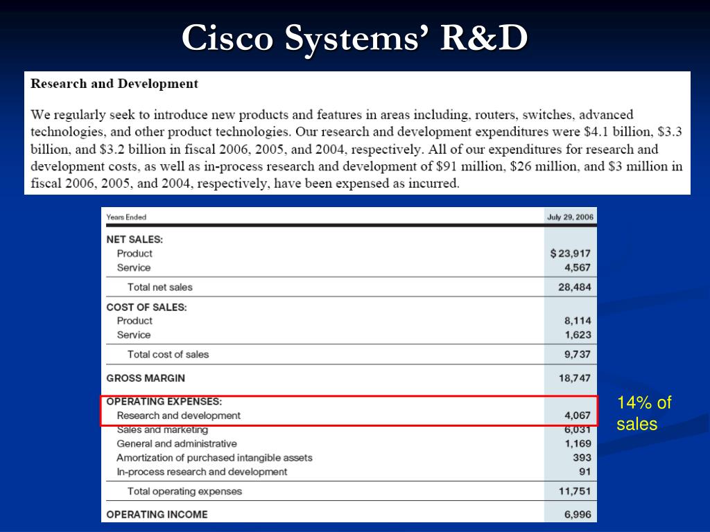Click the cost of sales Service value 1,623
This screenshot has height=532, width=710.
tap(578, 335)
